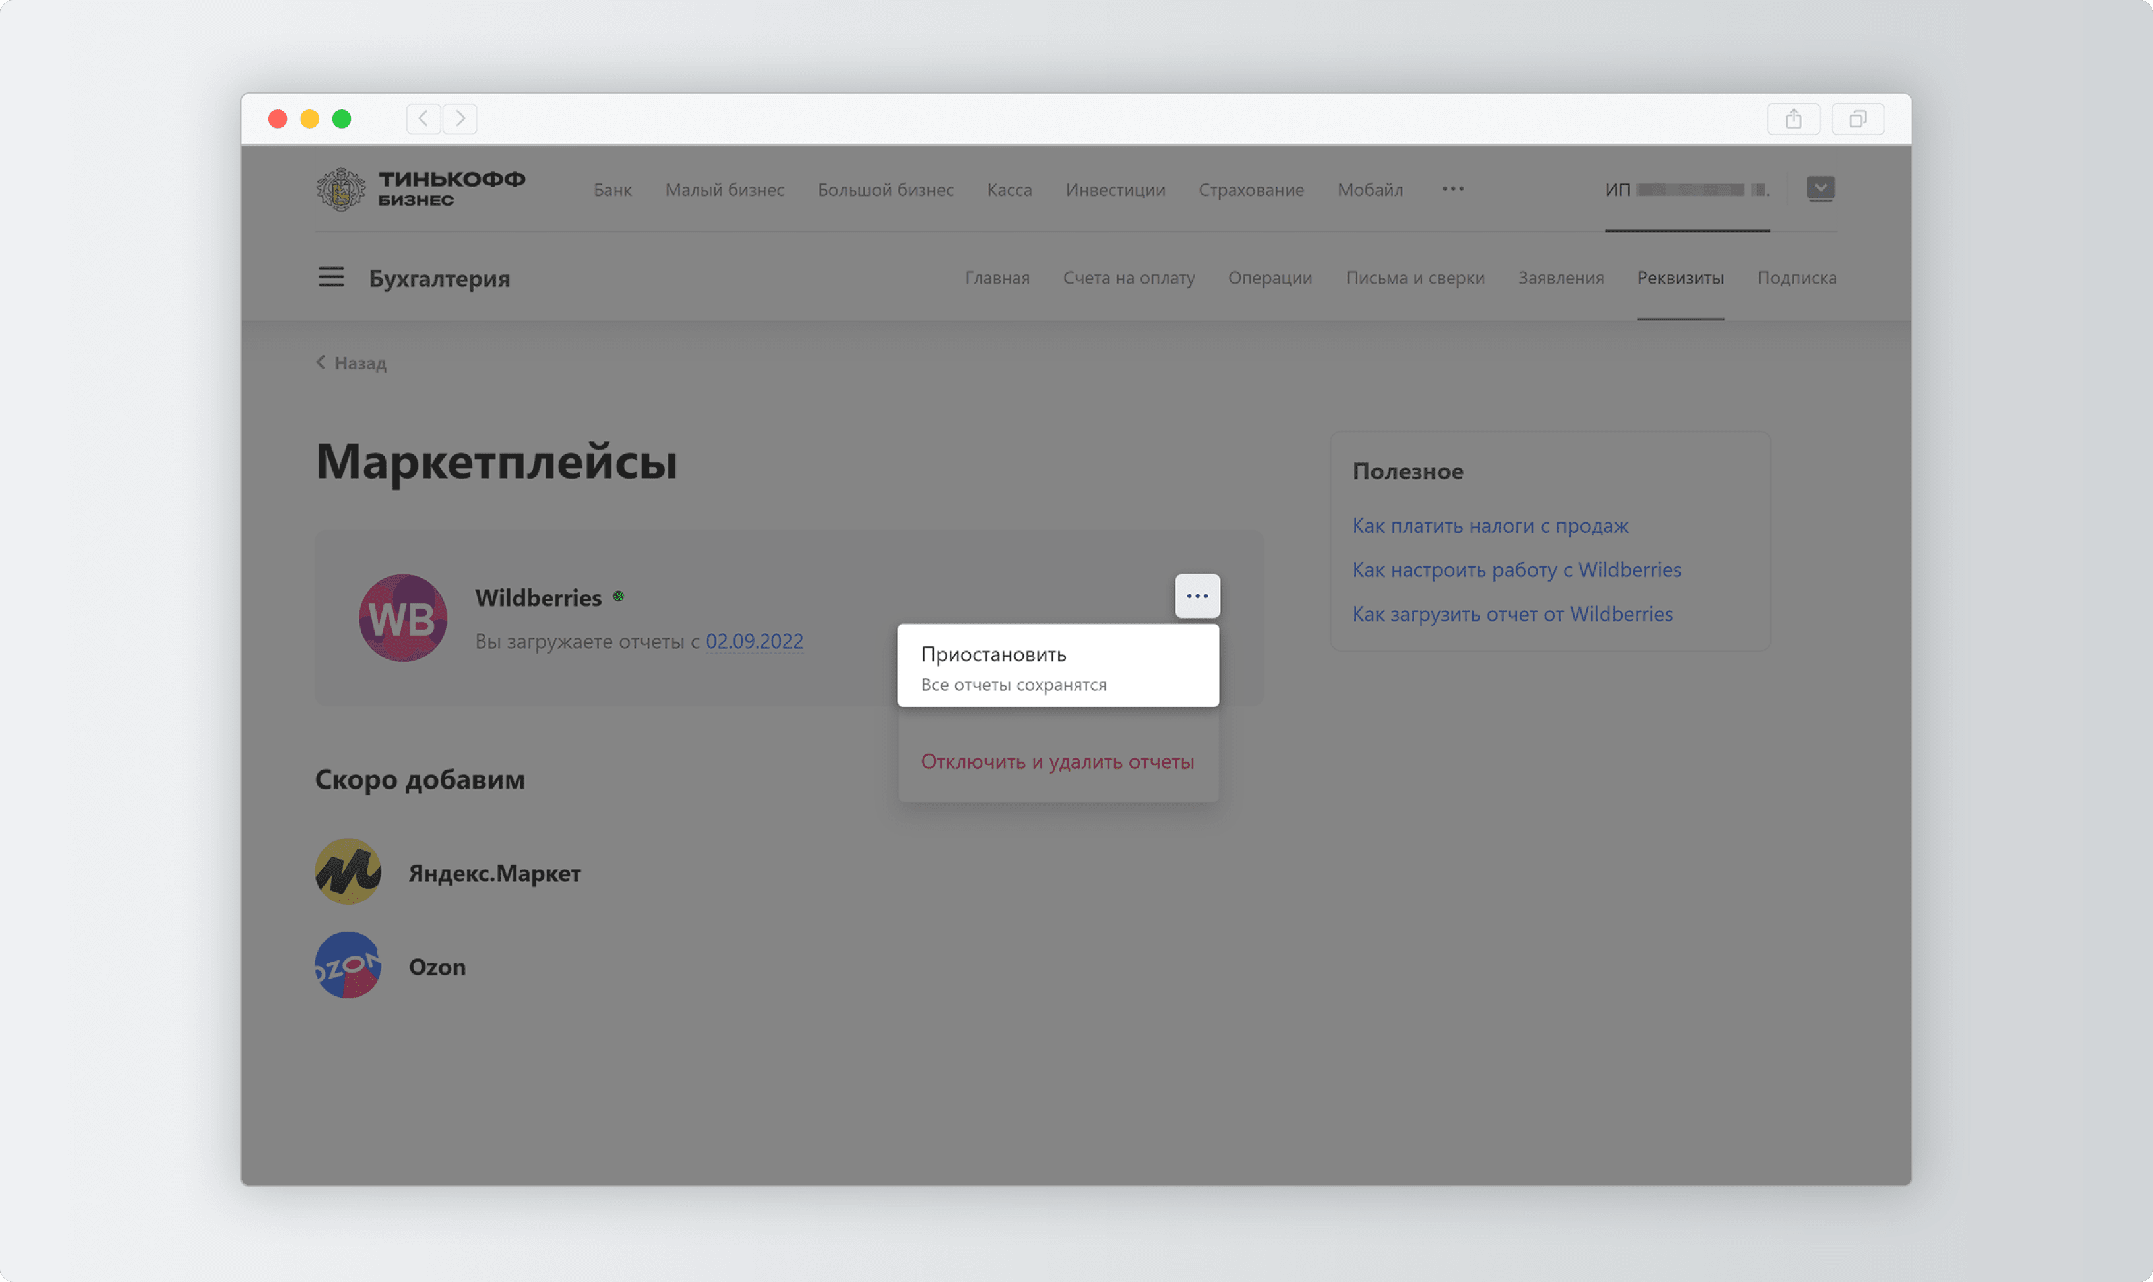Open the Wildberries three-dot options button

(1197, 596)
